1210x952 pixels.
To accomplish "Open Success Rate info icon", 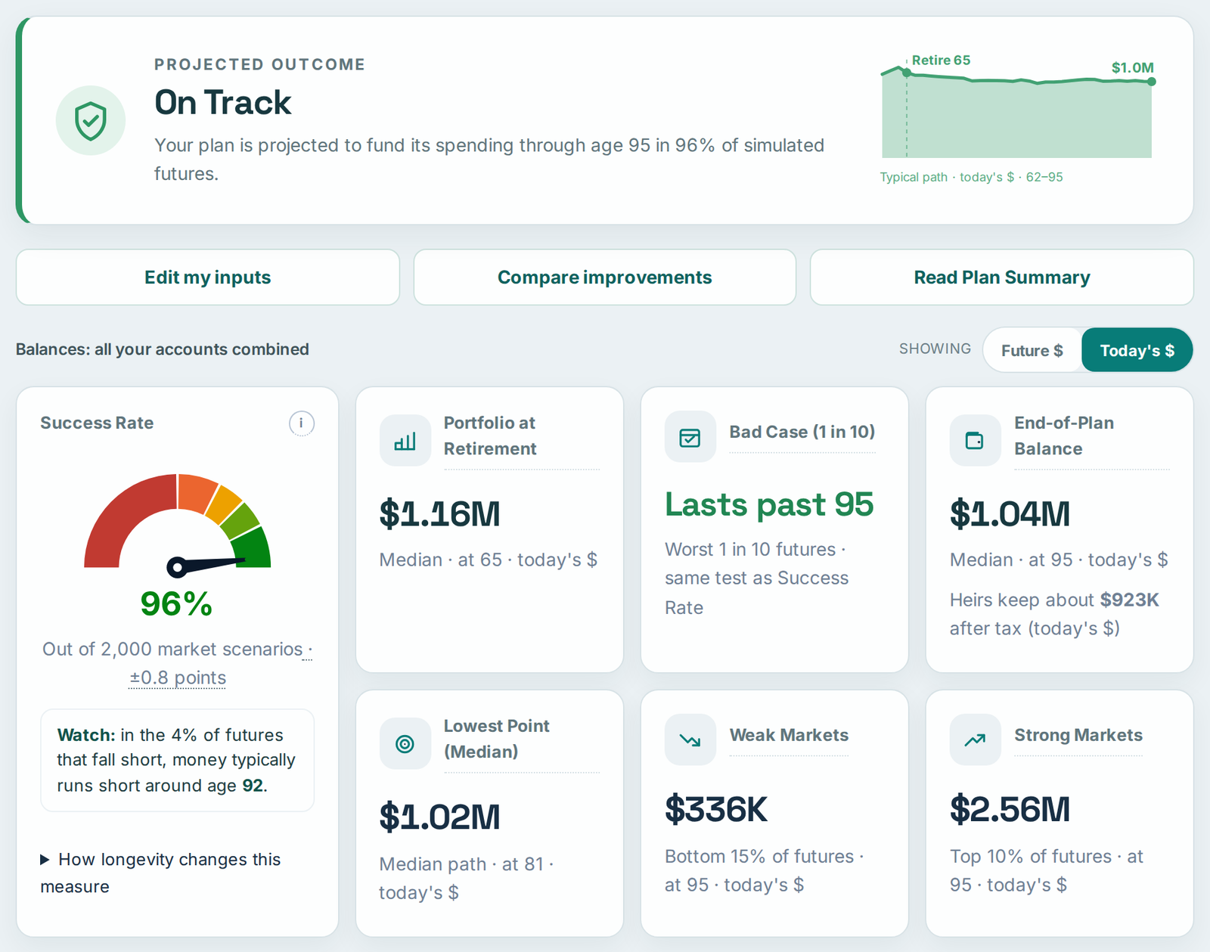I will coord(302,423).
